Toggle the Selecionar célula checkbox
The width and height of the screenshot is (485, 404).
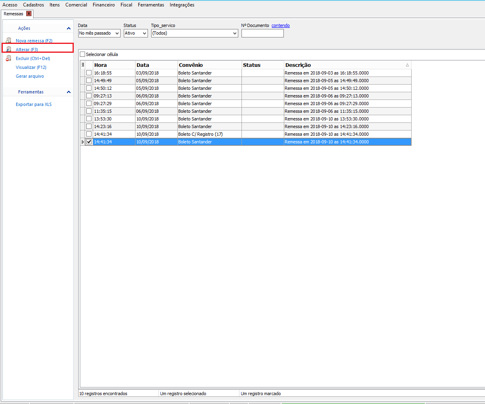click(x=83, y=54)
